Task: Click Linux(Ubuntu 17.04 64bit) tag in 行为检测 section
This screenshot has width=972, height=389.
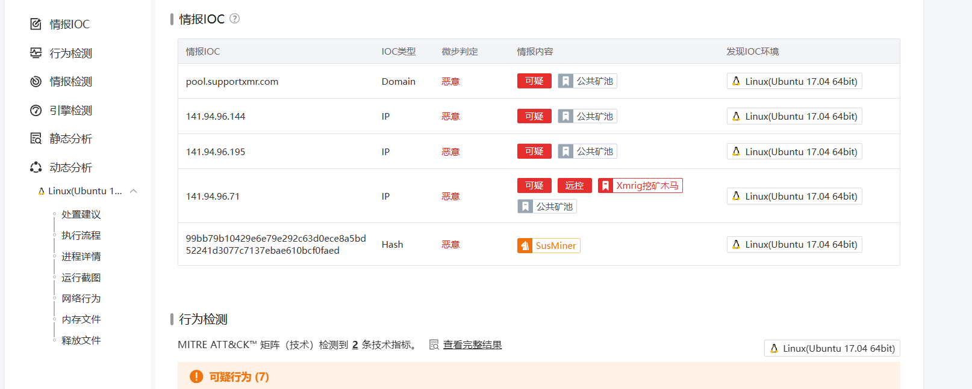Action: click(x=832, y=348)
